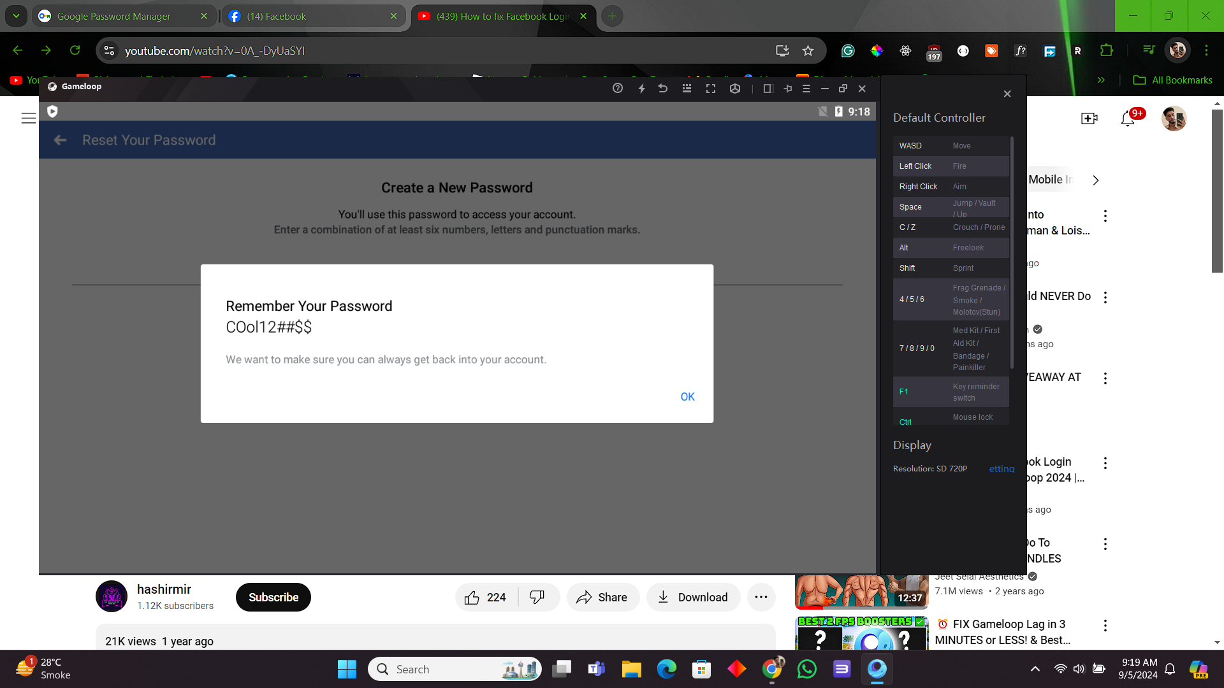Viewport: 1224px width, 688px height.
Task: Bookmark this page with the star icon
Action: [808, 51]
